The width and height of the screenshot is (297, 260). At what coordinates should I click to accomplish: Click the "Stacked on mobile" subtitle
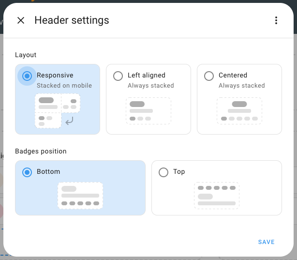click(x=64, y=86)
